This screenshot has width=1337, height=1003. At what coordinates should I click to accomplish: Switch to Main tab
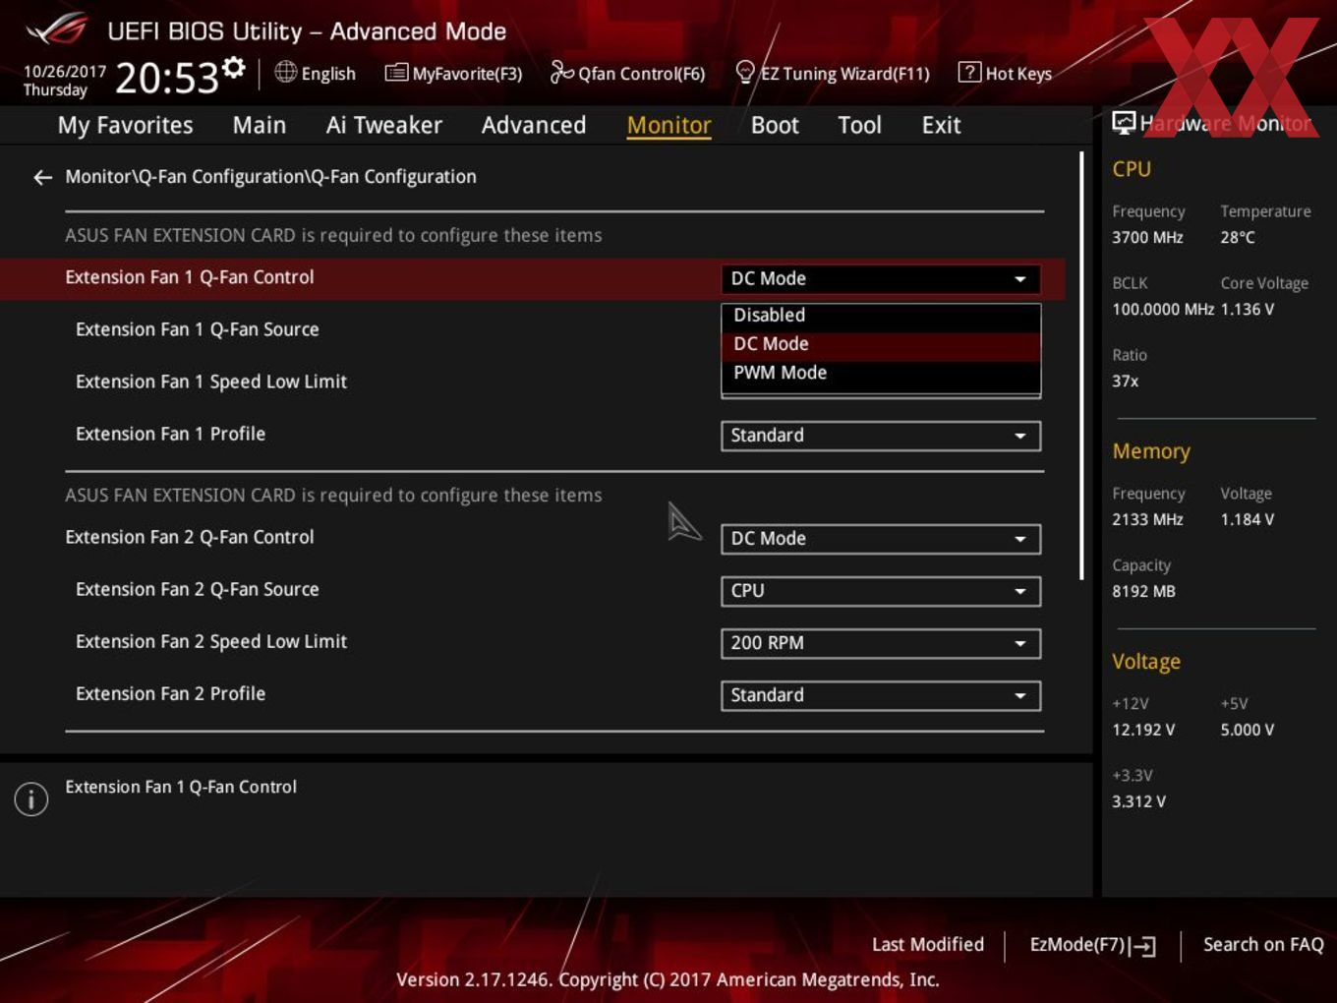tap(259, 125)
